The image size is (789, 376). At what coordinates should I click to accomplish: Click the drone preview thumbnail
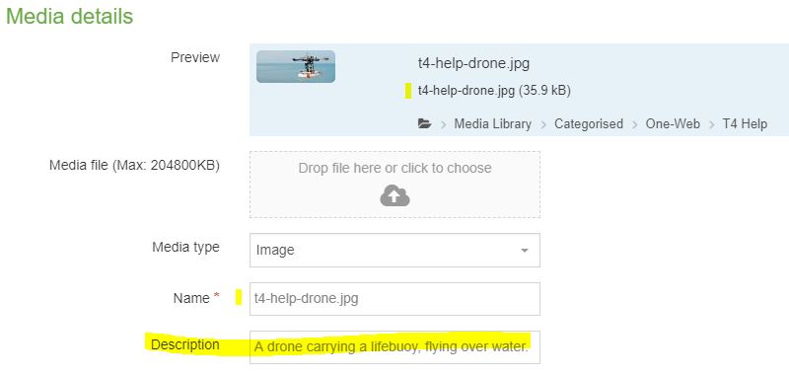[296, 66]
